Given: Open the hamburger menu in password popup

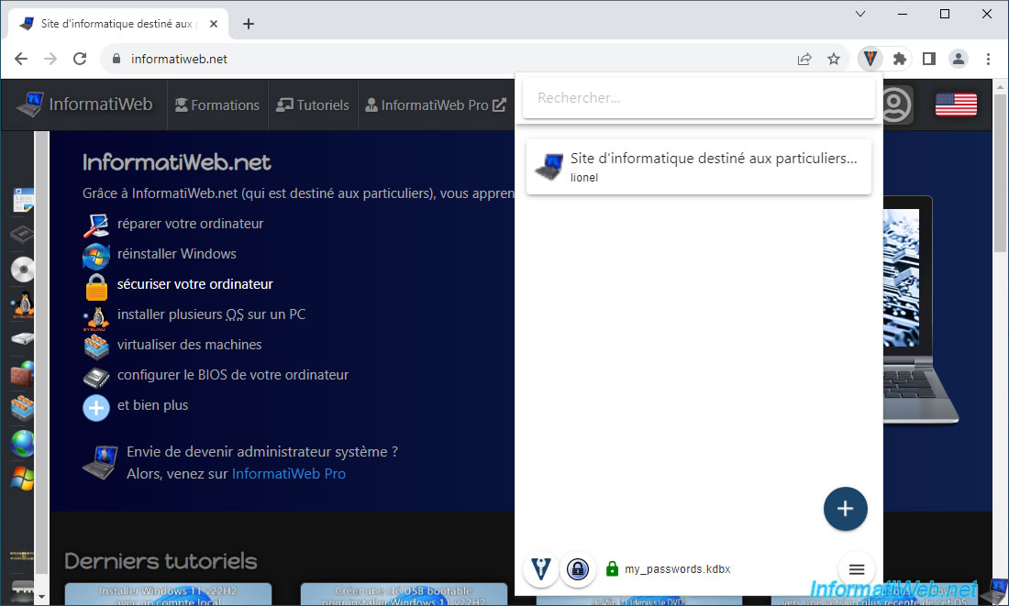Looking at the screenshot, I should click(x=857, y=569).
